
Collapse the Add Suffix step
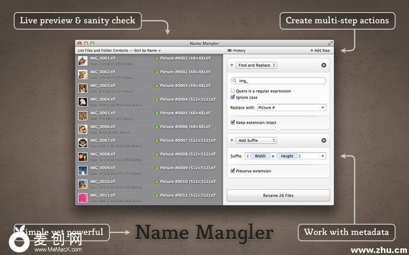(x=232, y=141)
